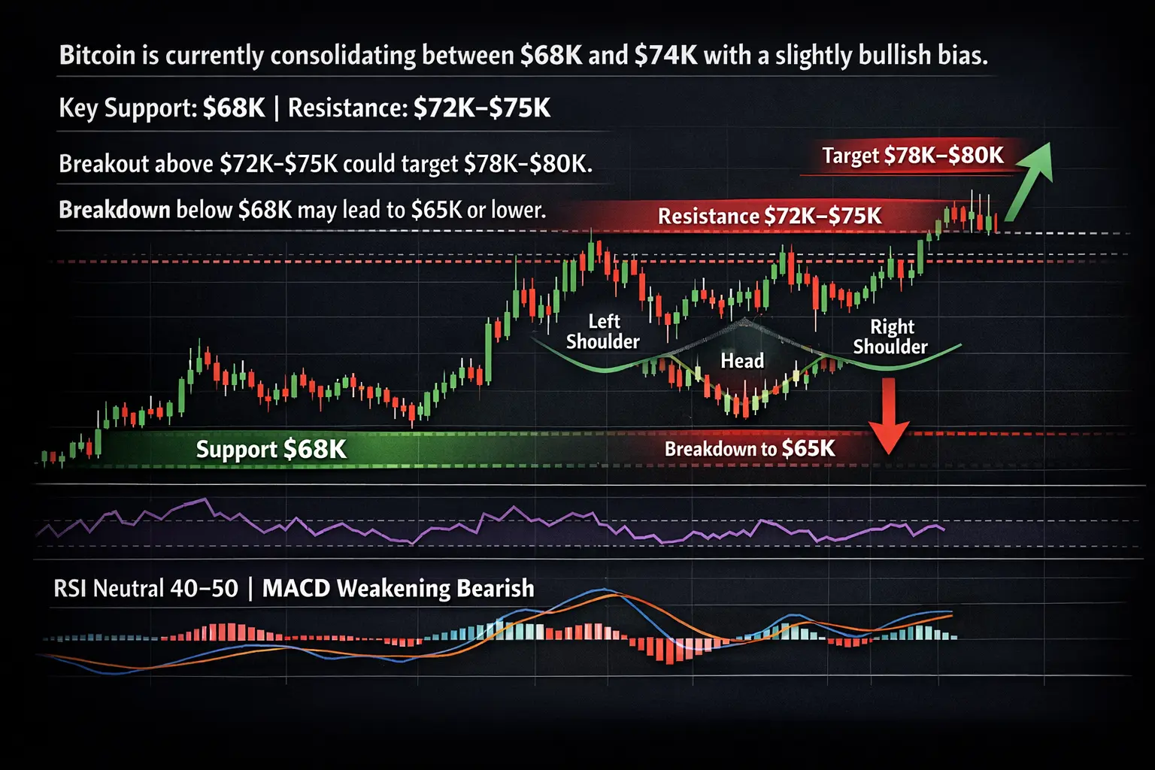Click the "Target $78K–$80K" label
This screenshot has height=770, width=1155.
click(x=913, y=156)
